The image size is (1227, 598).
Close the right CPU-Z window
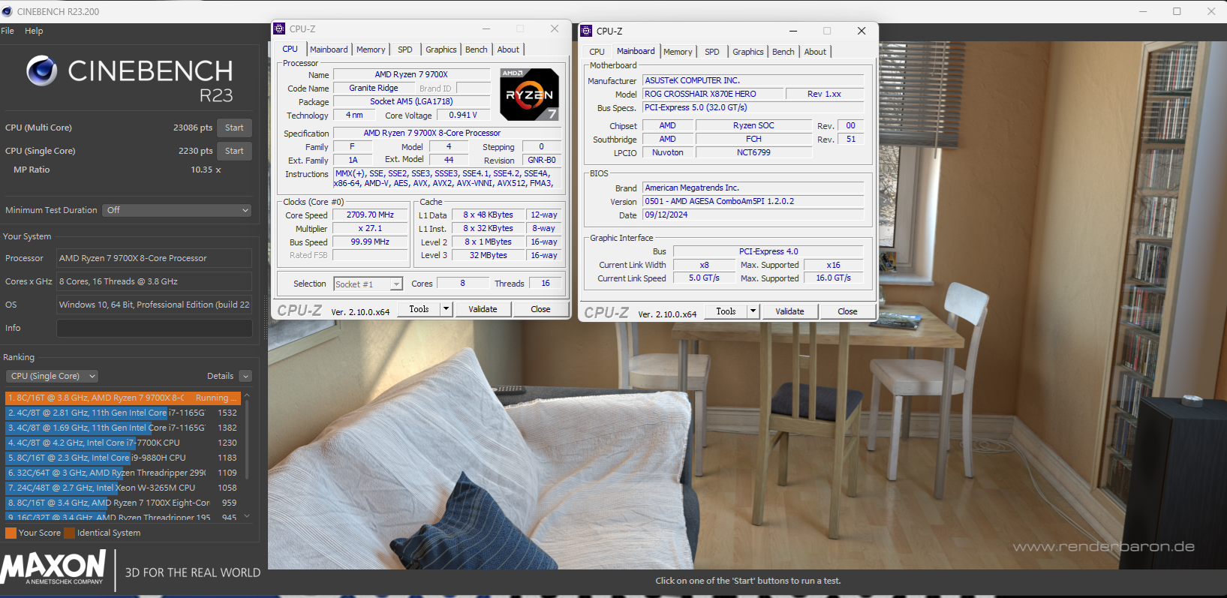[862, 31]
